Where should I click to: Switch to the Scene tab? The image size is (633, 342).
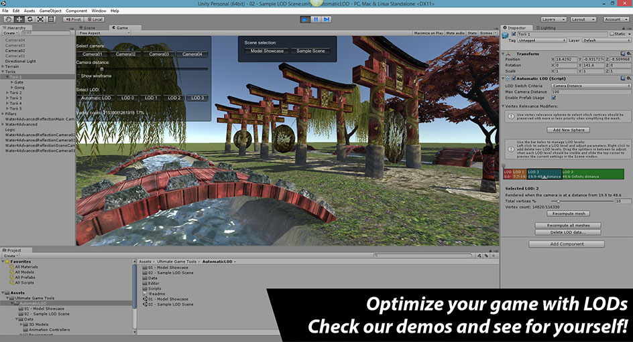pos(88,28)
